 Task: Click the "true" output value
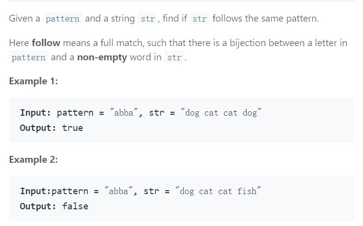click(x=73, y=128)
